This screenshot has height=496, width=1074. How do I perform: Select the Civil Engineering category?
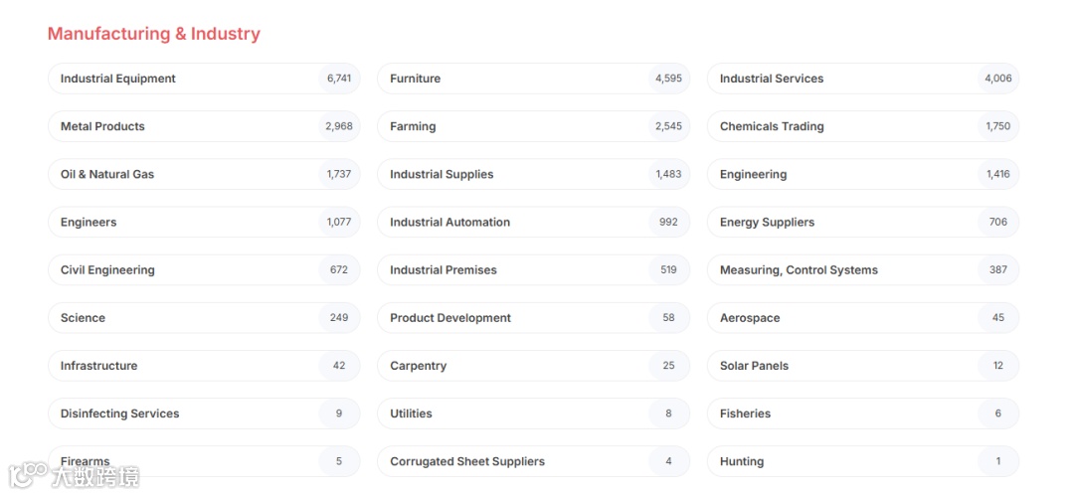pos(107,269)
